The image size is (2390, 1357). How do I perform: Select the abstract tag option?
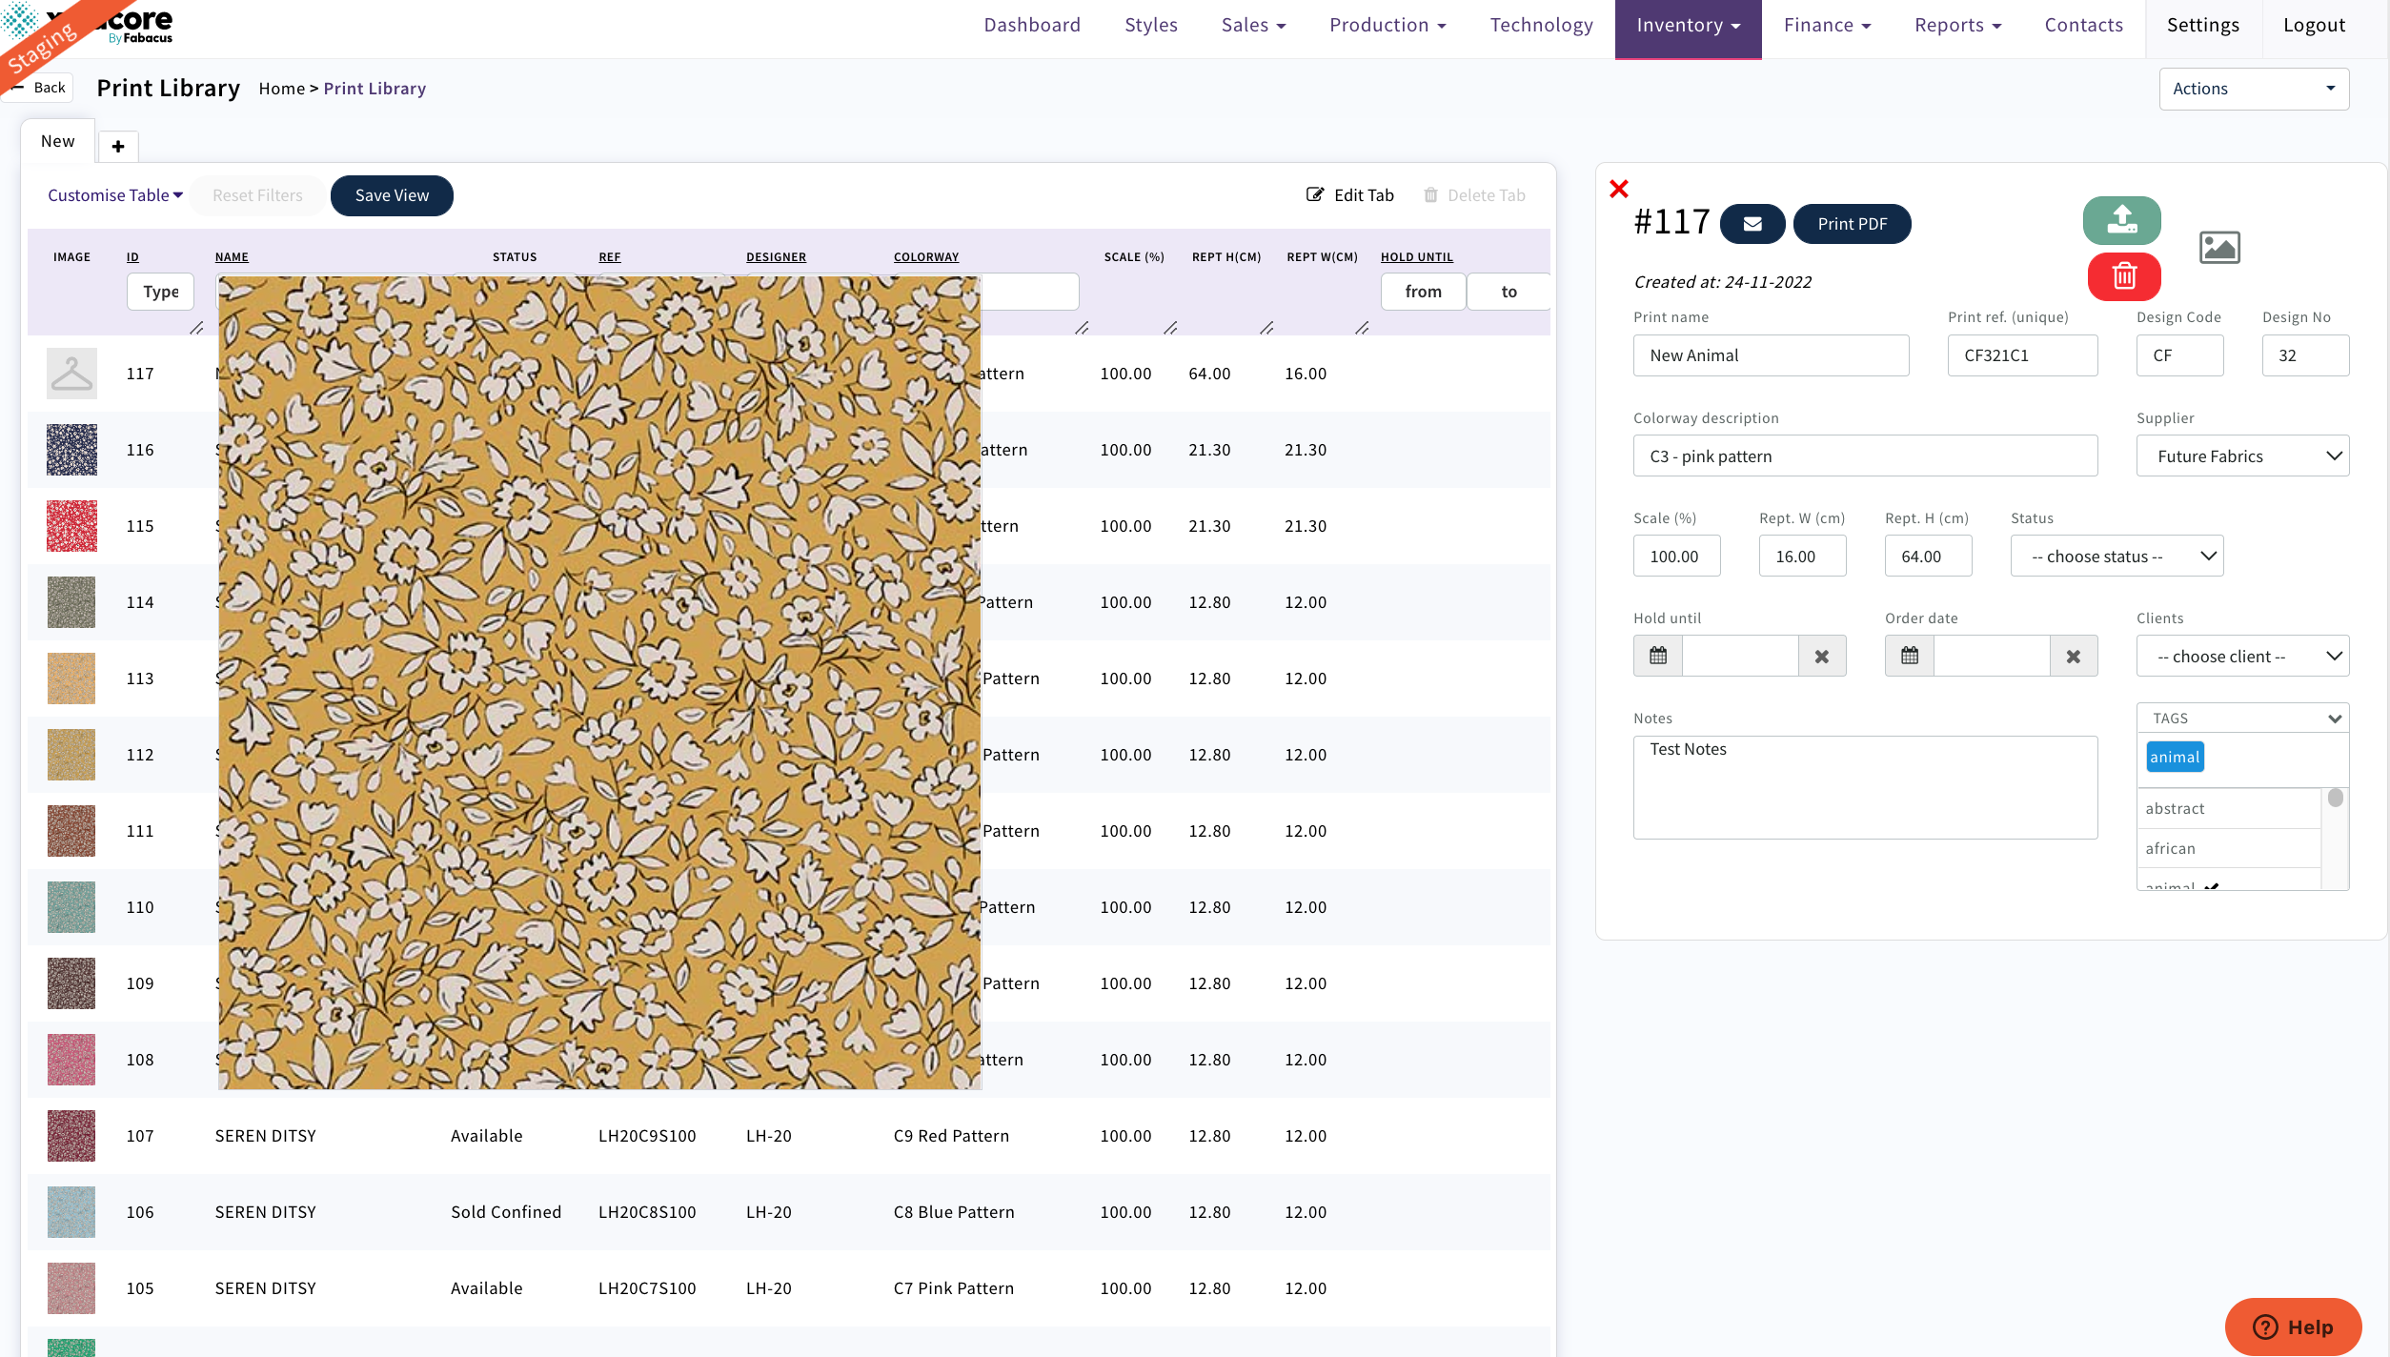click(x=2175, y=808)
